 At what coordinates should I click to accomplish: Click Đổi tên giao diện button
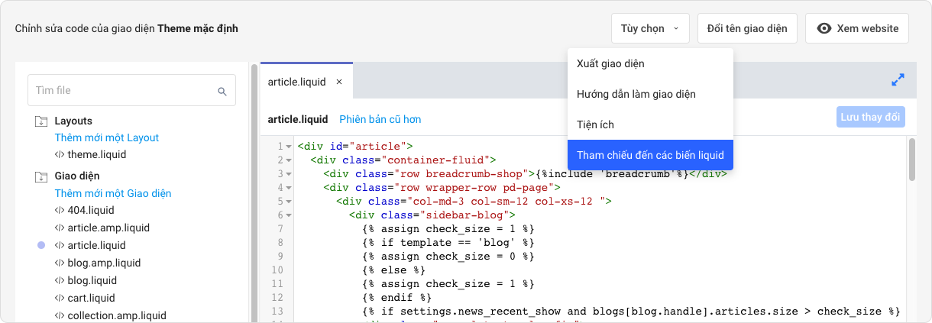coord(747,28)
